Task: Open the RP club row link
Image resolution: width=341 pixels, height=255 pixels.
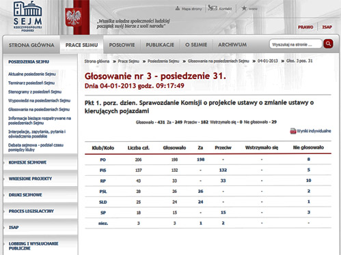Action: click(103, 181)
